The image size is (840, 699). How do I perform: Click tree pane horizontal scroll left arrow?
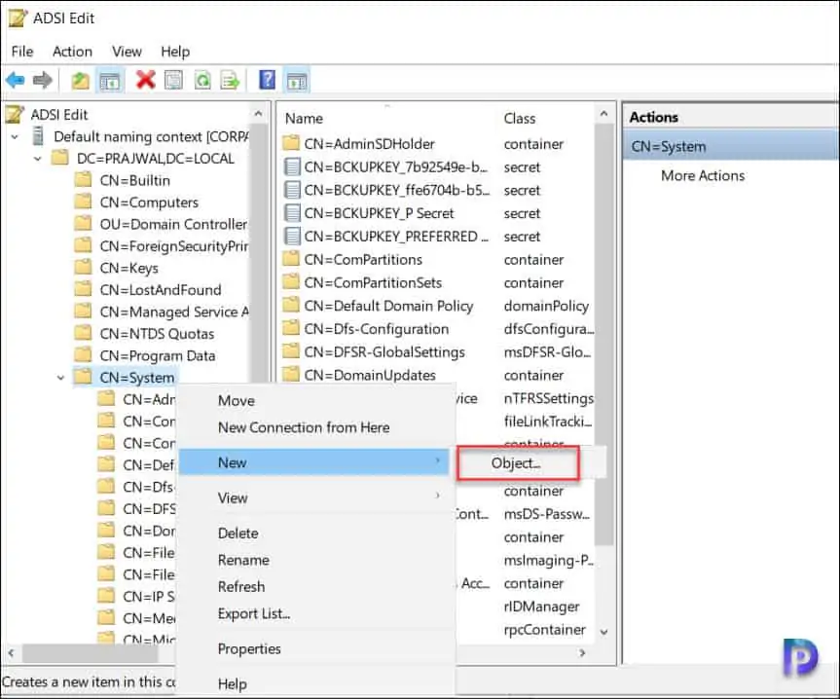click(x=11, y=653)
